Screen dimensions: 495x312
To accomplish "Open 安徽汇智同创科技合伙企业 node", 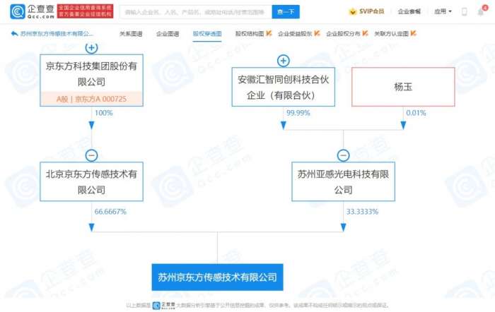I will tap(283, 87).
